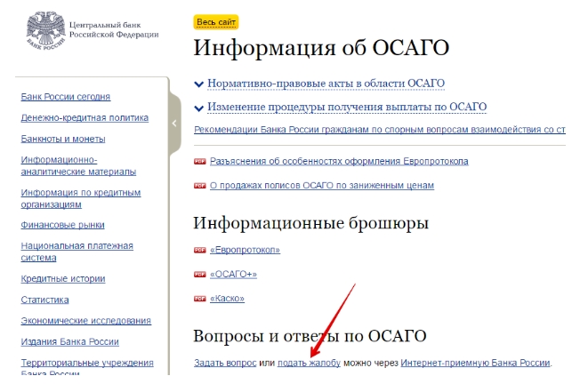Screen dimensions: 580x384
Task: Click PDF icon beside Европротокол clarifications link
Action: [x=199, y=162]
